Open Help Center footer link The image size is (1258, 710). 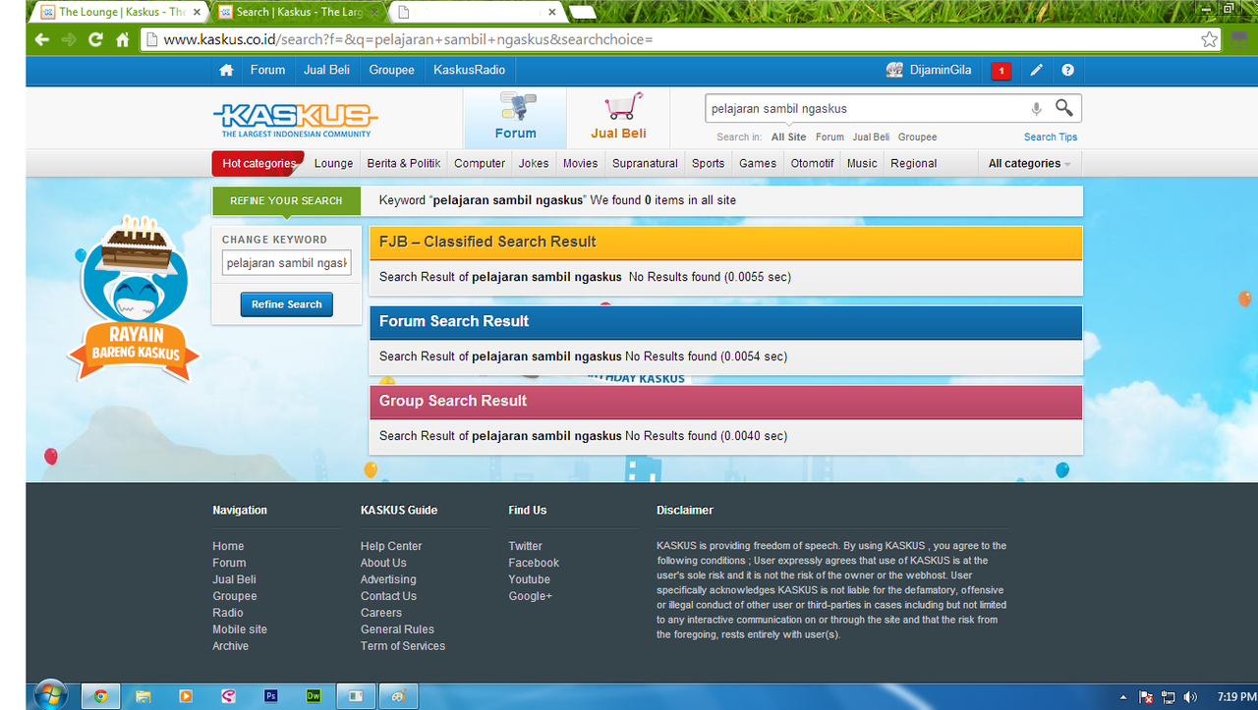(391, 546)
